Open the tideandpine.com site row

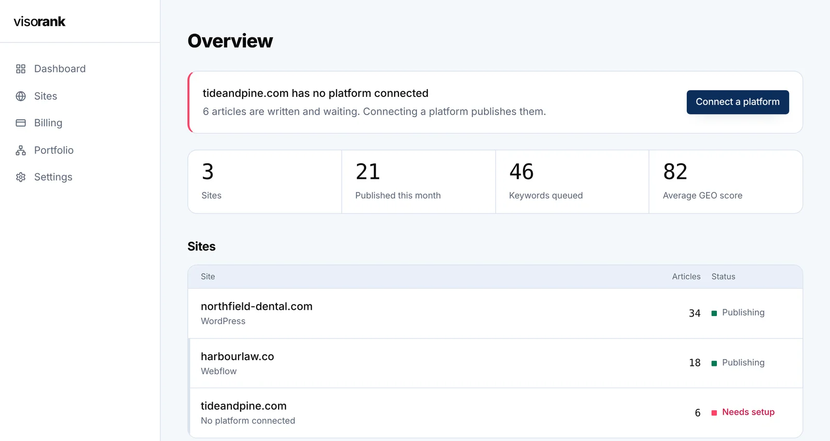[495, 413]
